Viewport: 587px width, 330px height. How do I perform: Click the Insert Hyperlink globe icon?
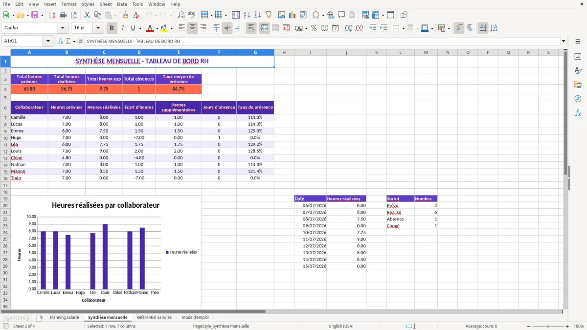coord(331,15)
